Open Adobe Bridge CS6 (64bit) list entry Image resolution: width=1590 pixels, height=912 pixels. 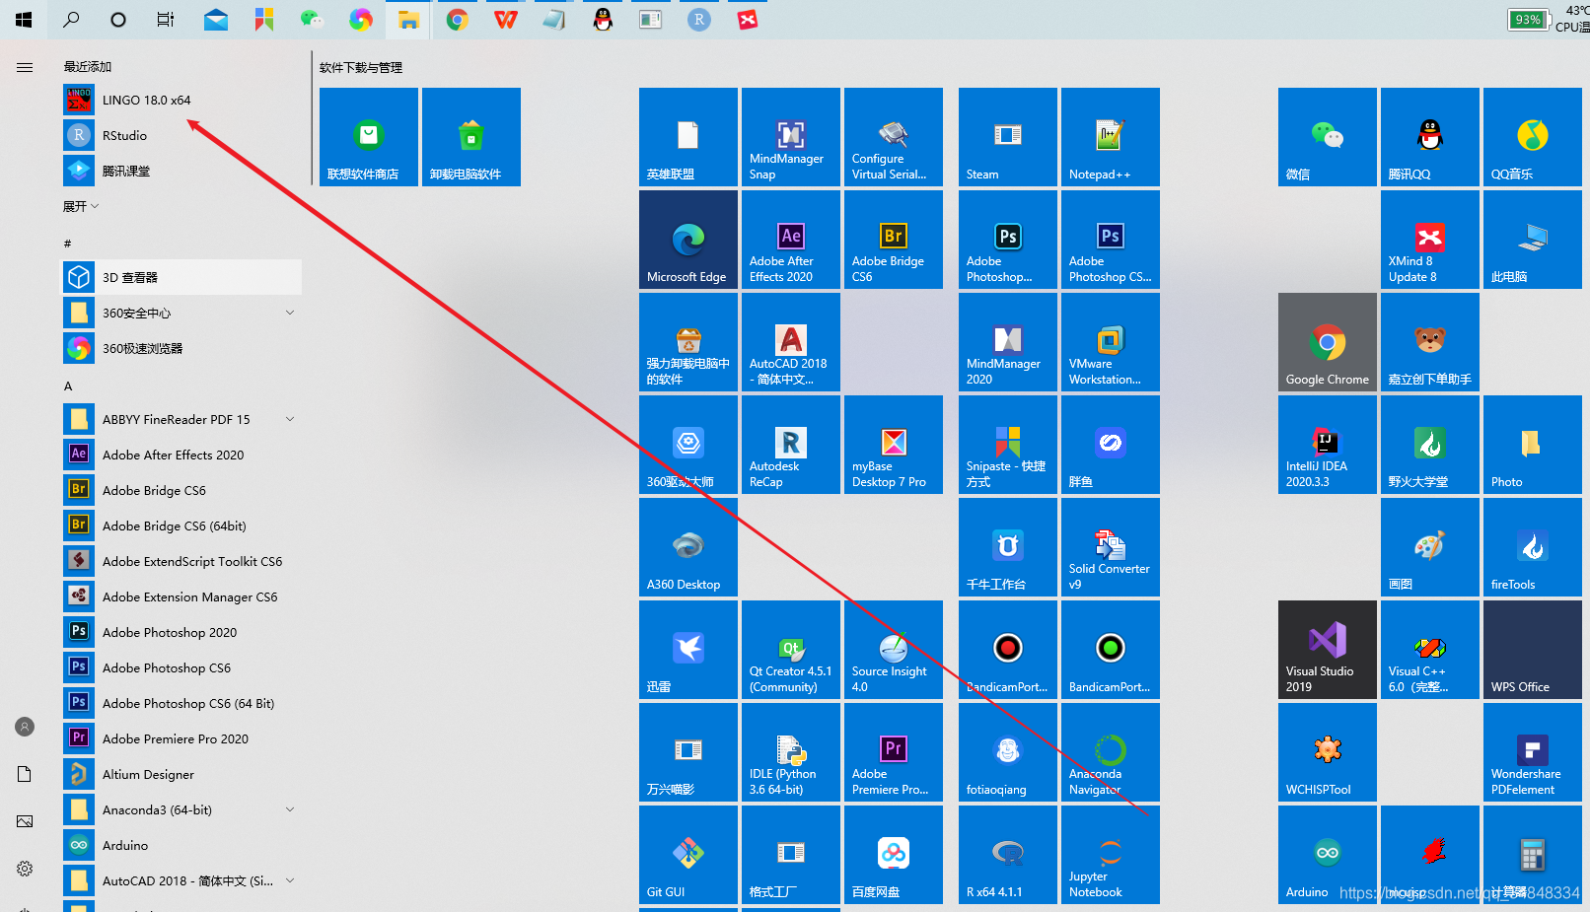[182, 526]
